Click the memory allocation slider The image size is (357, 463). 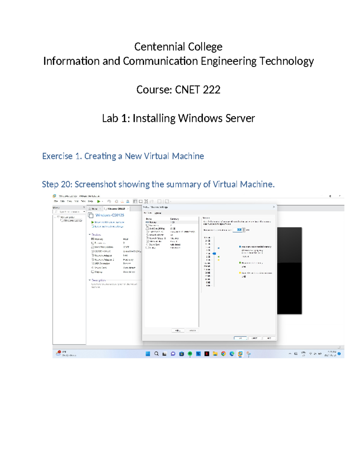214,254
